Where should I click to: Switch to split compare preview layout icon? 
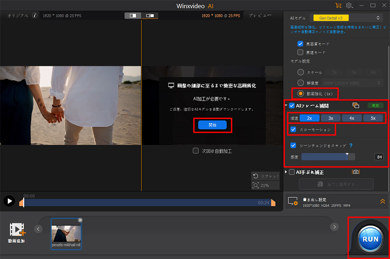pos(150,16)
